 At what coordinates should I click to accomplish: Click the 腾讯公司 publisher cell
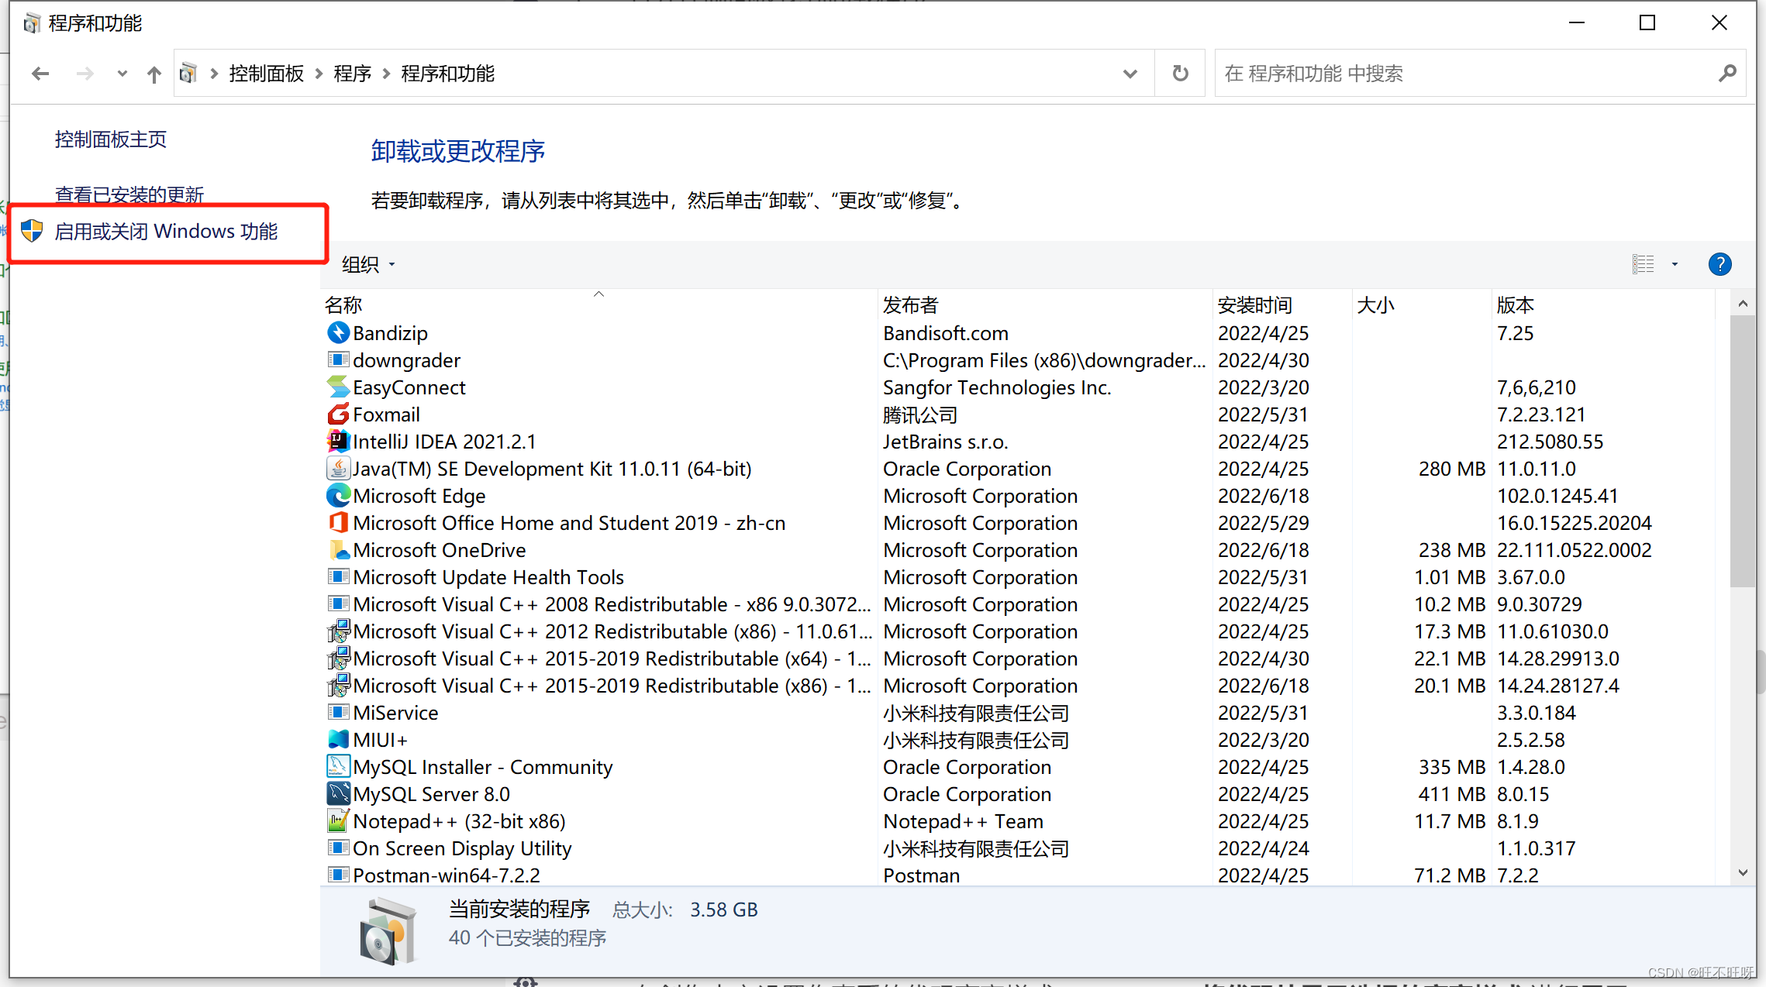[x=920, y=414]
